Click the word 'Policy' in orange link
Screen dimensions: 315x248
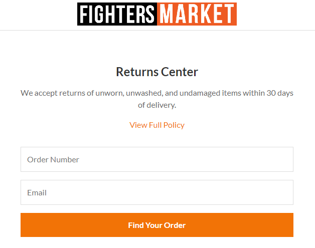(x=174, y=125)
